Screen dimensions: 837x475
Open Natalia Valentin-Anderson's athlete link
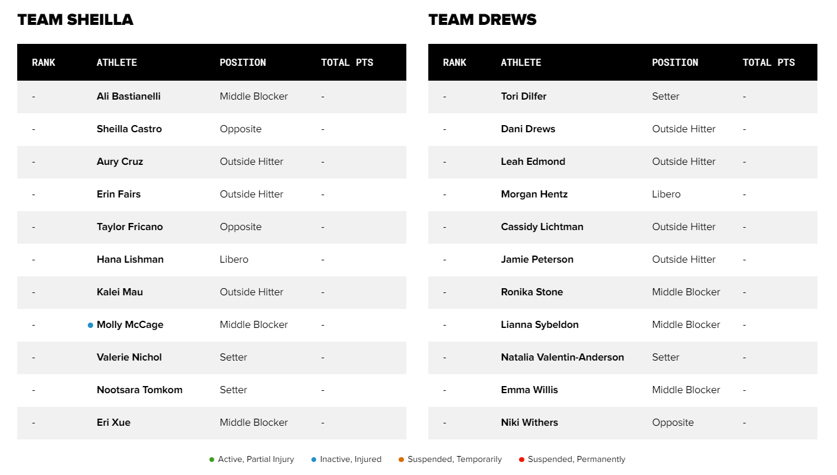pos(562,357)
